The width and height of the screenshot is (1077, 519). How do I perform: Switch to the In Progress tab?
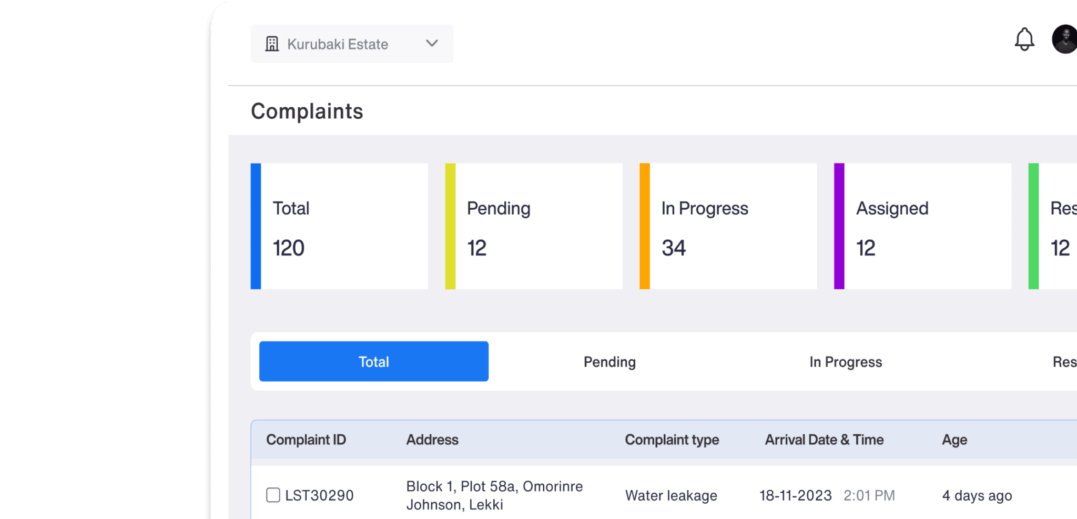845,362
